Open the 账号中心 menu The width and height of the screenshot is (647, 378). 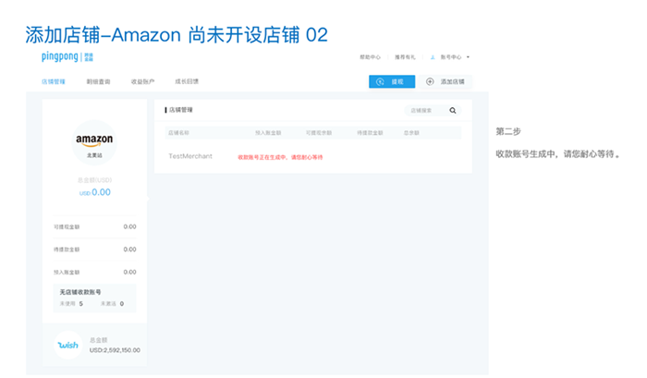pos(451,57)
